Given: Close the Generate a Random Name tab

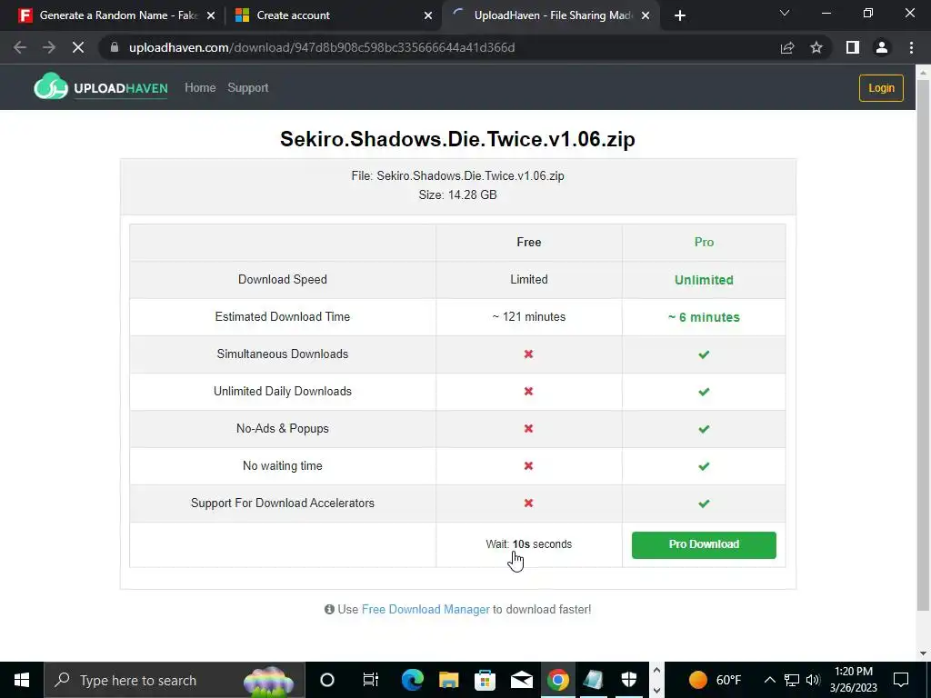Looking at the screenshot, I should (211, 15).
